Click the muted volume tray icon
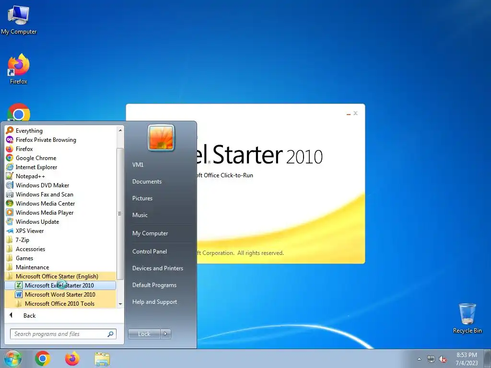491x368 pixels. pos(443,359)
